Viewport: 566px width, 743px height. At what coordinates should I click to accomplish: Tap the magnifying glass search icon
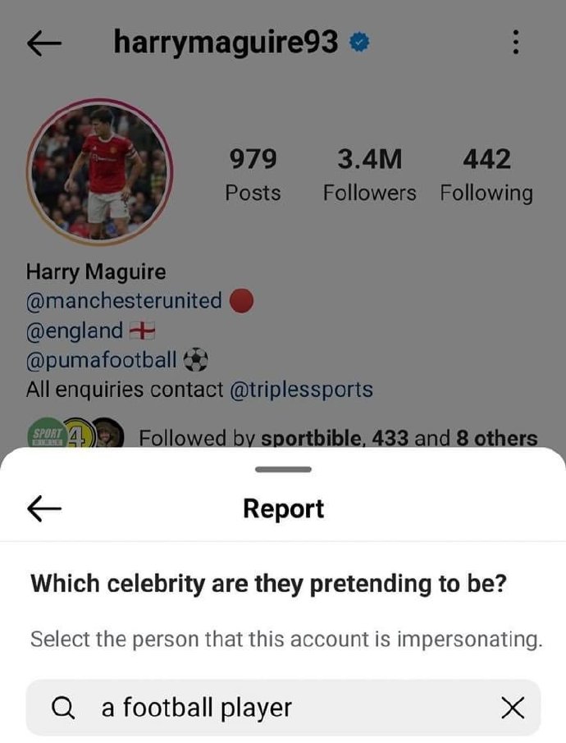63,708
